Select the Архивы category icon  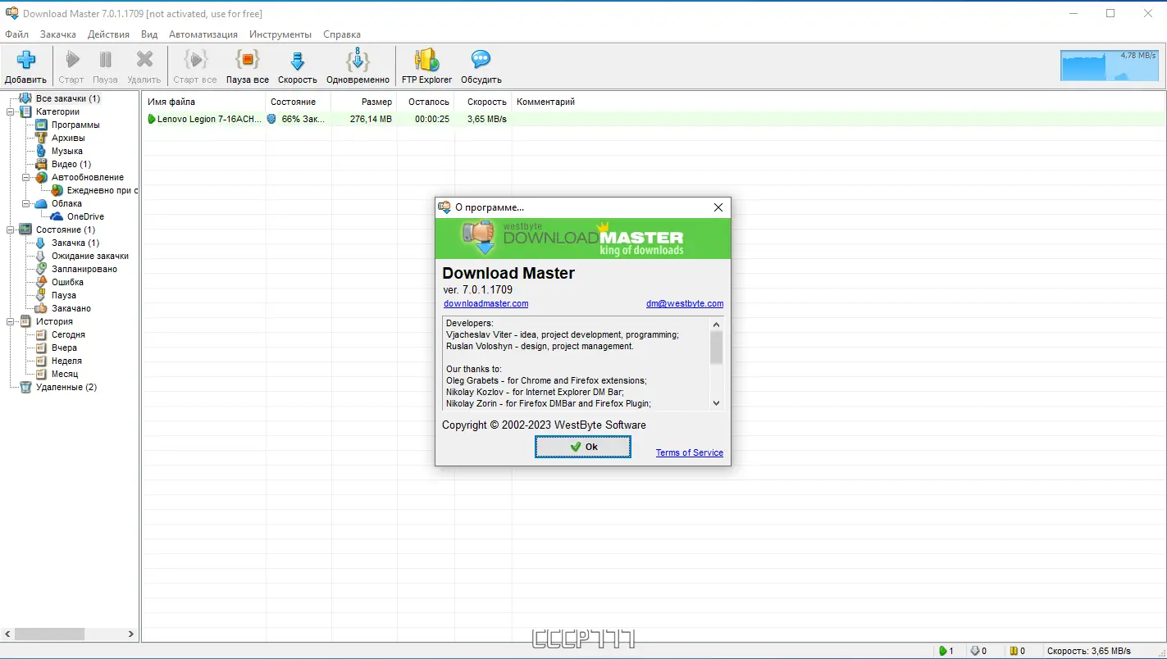click(x=41, y=138)
